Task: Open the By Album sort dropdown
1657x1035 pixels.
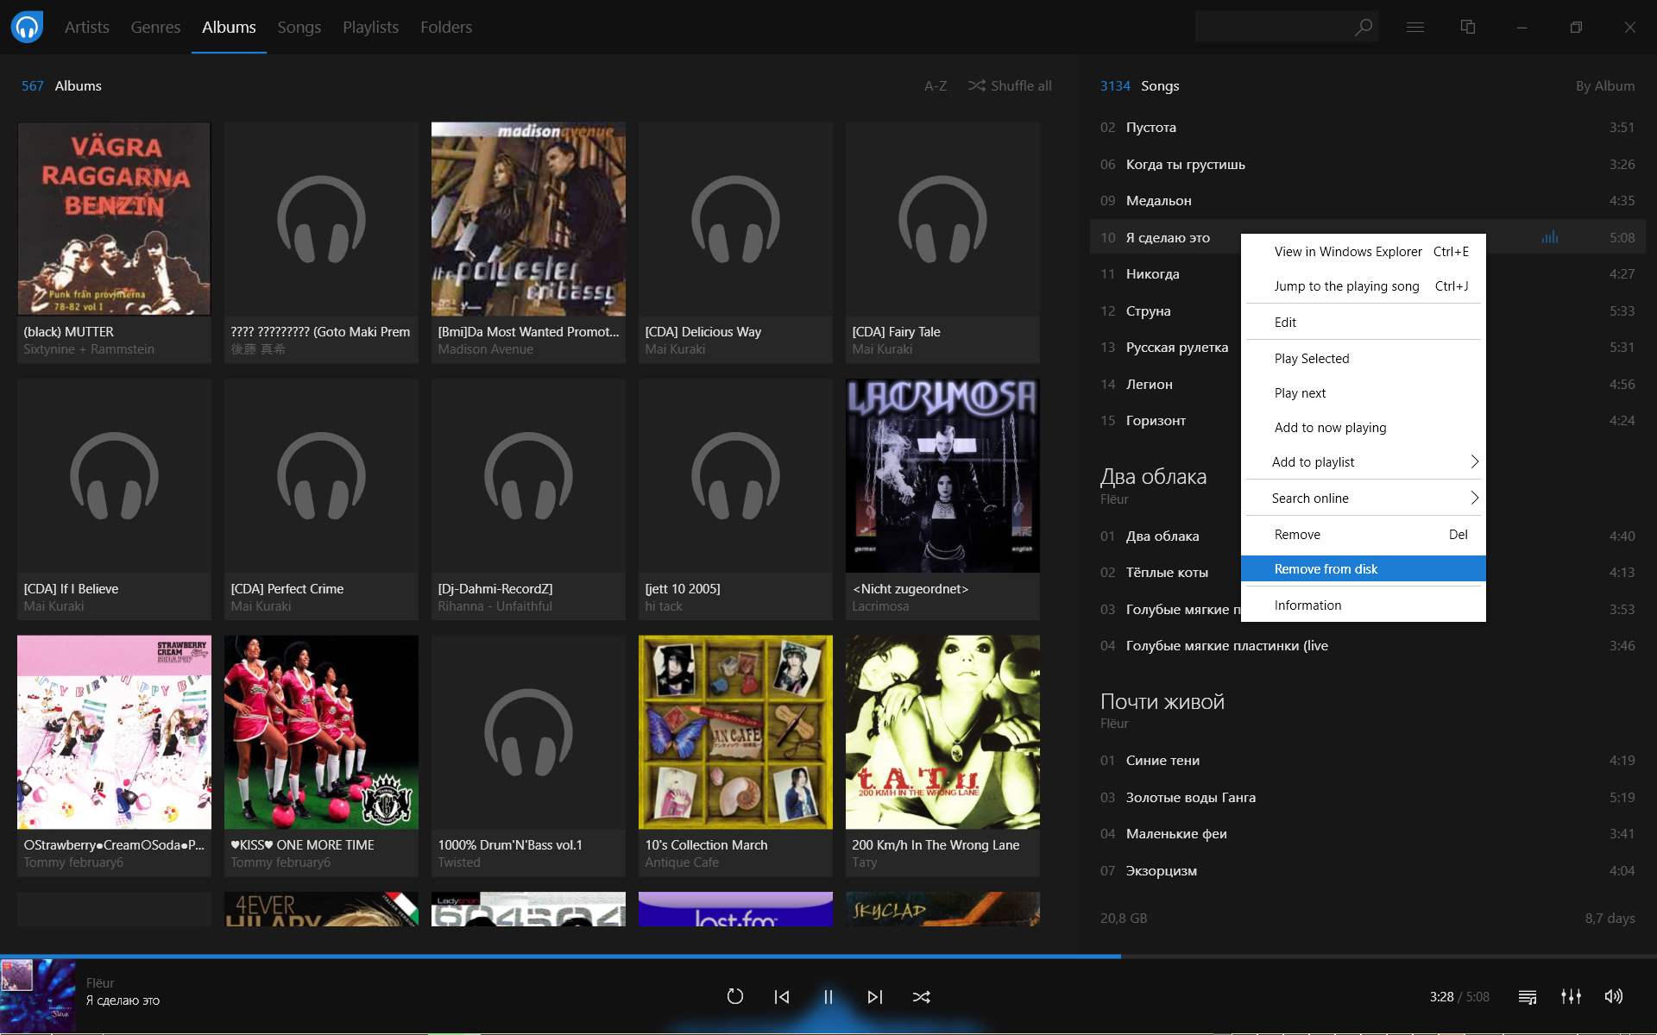Action: coord(1605,85)
